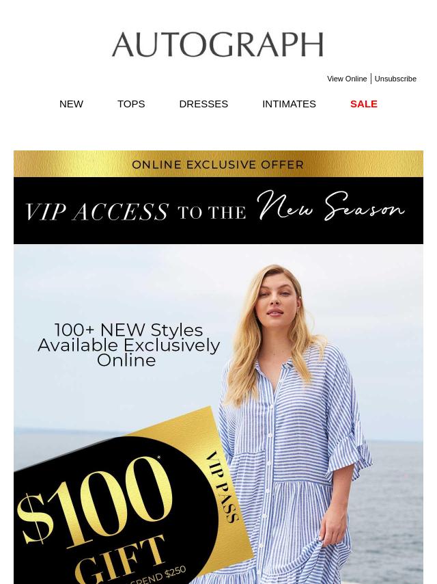Go to the NEW category
Viewport: 437px width, 584px height.
pyautogui.click(x=72, y=104)
